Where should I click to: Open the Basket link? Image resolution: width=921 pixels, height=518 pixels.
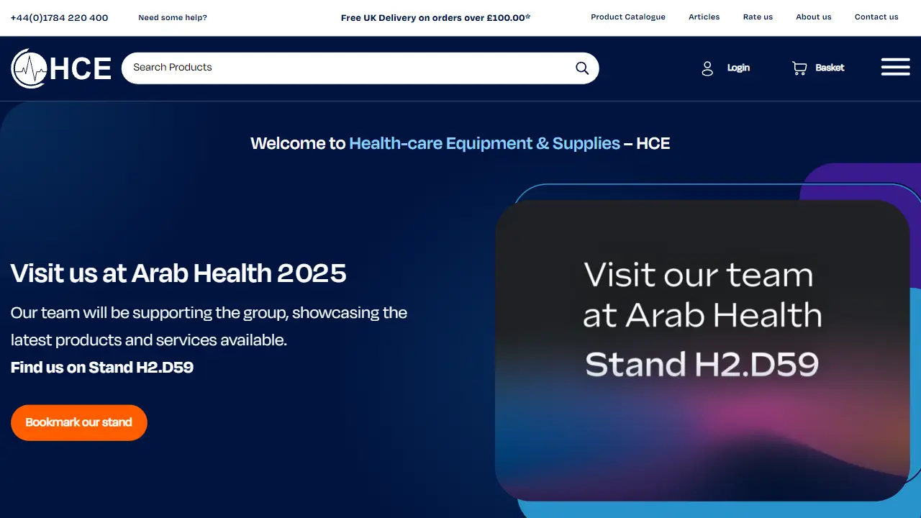click(x=830, y=68)
